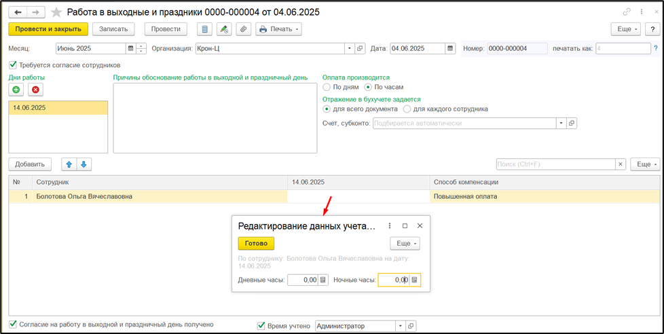Open the Печать dropdown menu
The height and width of the screenshot is (334, 664).
[279, 29]
